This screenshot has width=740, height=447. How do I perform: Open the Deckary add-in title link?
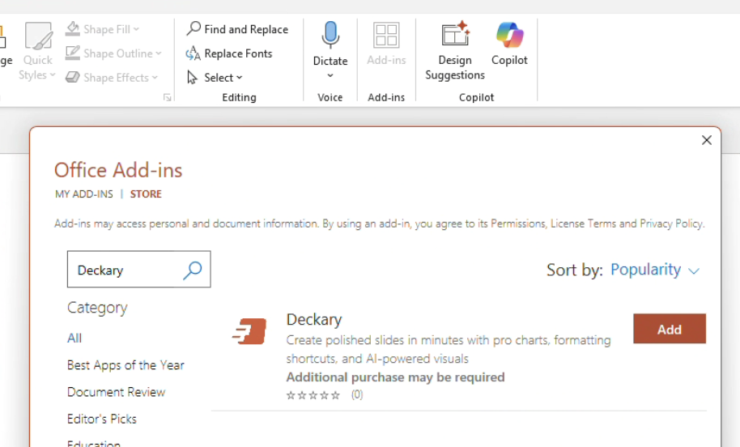point(314,319)
